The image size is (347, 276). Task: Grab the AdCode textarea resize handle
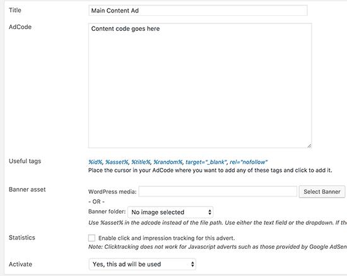(x=309, y=145)
